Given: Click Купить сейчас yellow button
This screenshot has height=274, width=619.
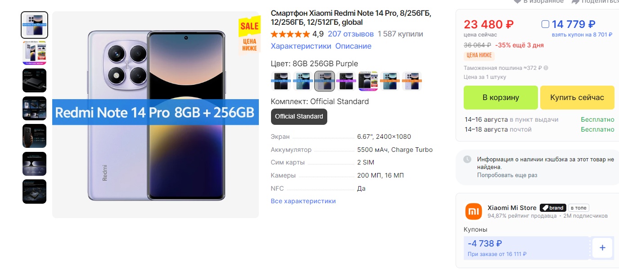Looking at the screenshot, I should pyautogui.click(x=577, y=97).
